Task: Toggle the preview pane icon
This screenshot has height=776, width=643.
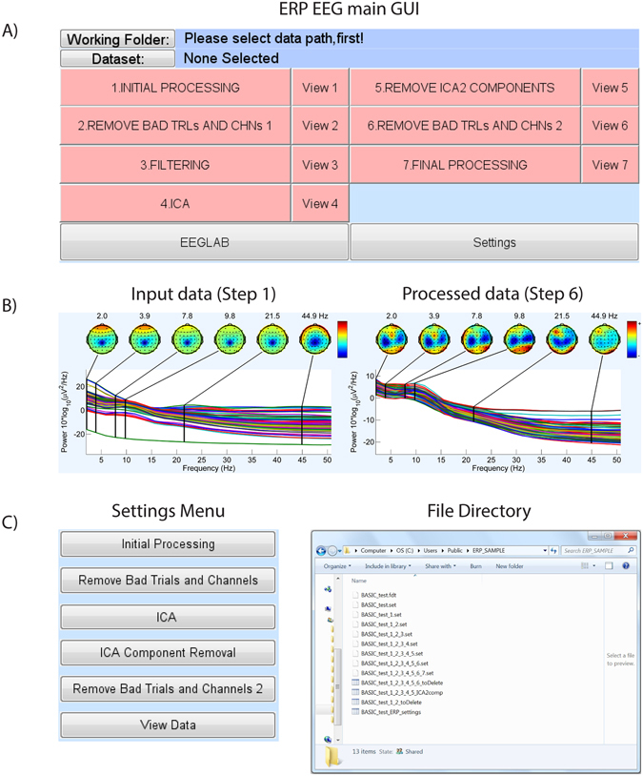Action: click(x=609, y=565)
